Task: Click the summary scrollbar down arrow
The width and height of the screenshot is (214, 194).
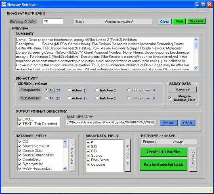Action: [195, 68]
